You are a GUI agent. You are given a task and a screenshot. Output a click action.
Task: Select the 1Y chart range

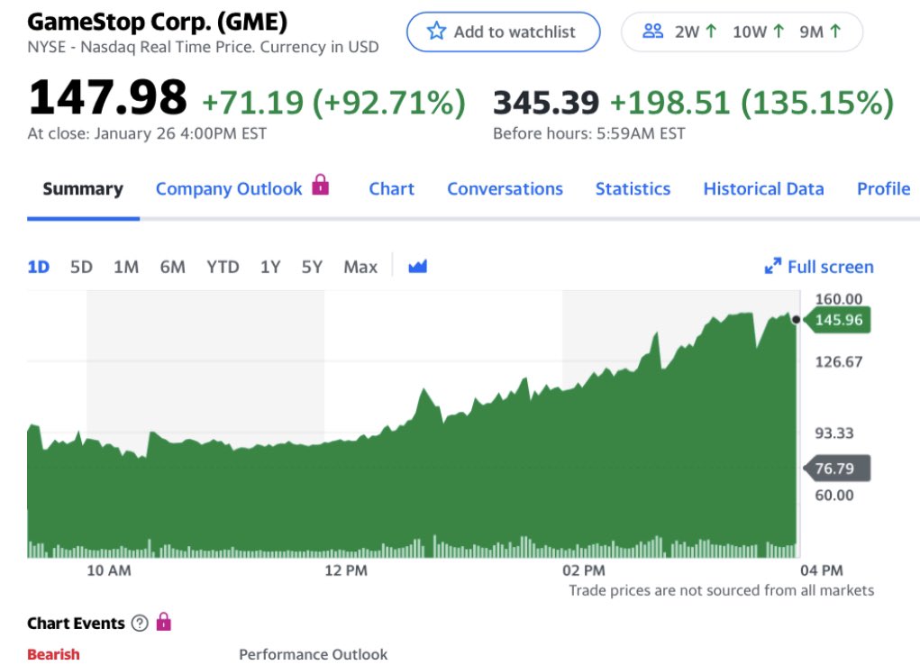pyautogui.click(x=270, y=267)
